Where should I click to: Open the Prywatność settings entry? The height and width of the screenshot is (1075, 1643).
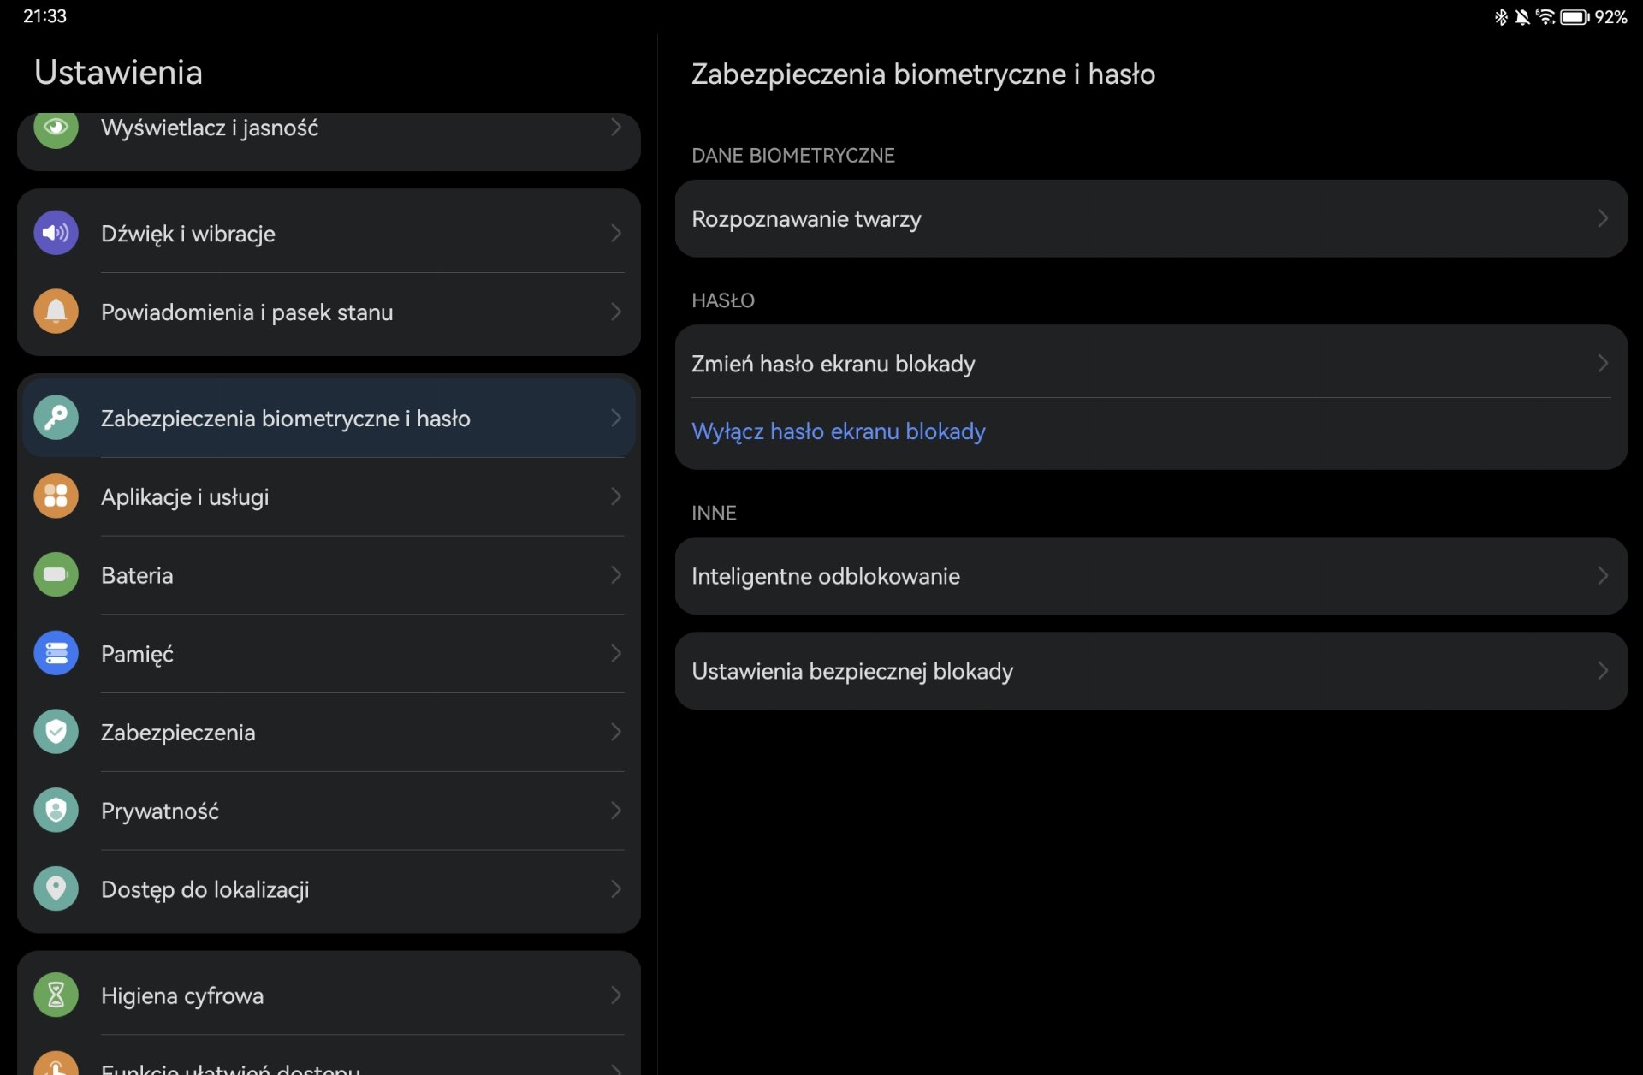pyautogui.click(x=160, y=811)
